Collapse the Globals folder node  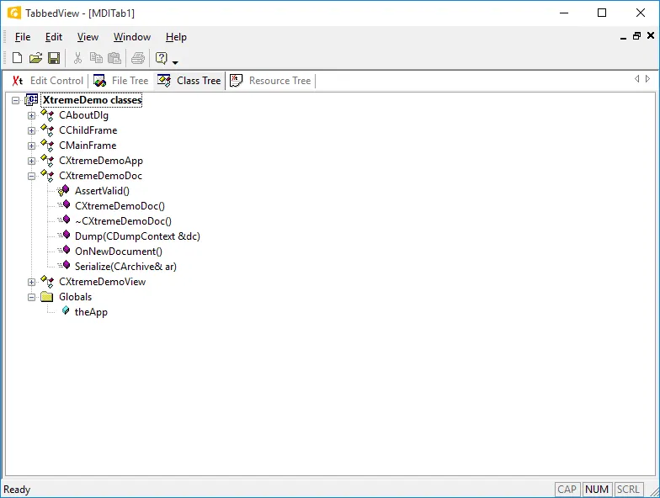pyautogui.click(x=32, y=298)
